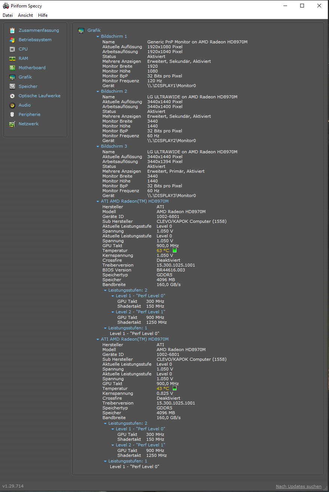Viewport: 329px width, 492px height.
Task: Click the Betriebssystem Windows flag icon
Action: pyautogui.click(x=12, y=40)
